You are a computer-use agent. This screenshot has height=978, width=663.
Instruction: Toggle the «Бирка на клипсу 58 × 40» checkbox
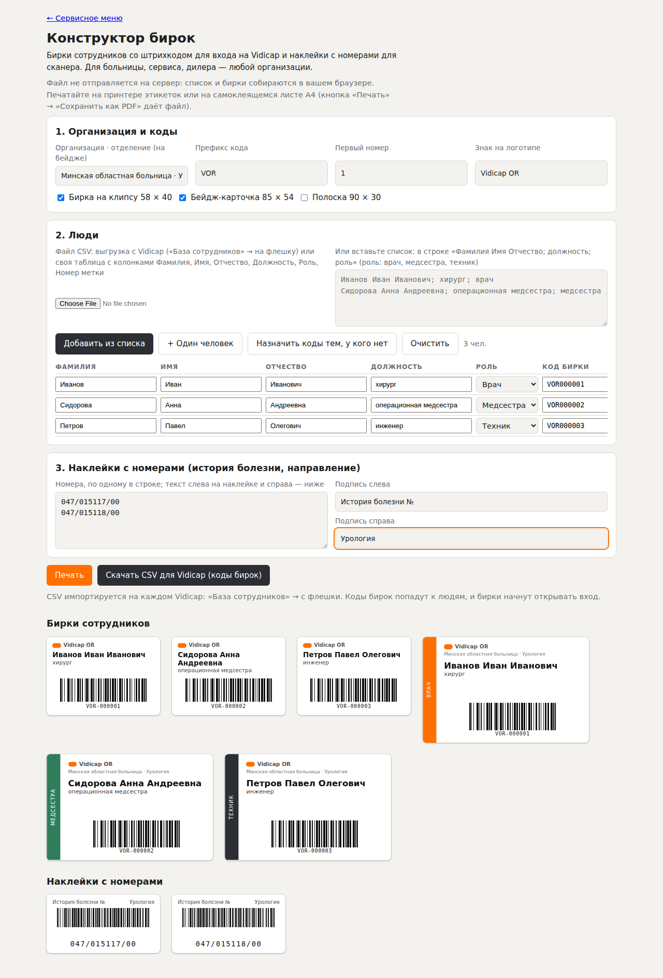click(x=61, y=197)
